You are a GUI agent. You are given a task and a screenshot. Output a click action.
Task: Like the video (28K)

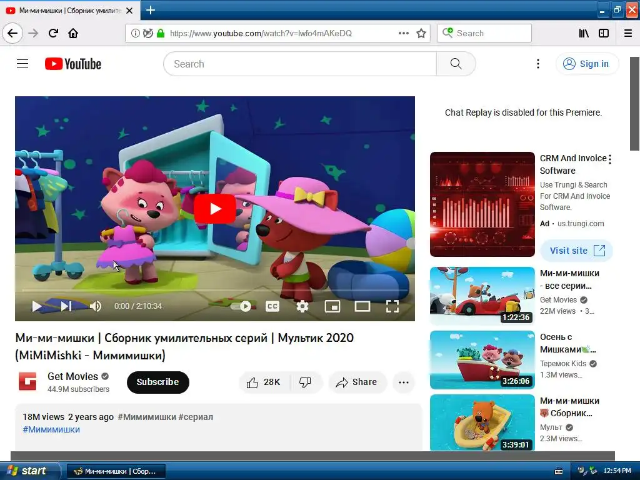(264, 382)
